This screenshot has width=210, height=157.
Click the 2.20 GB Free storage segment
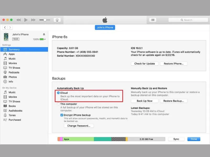146,139
